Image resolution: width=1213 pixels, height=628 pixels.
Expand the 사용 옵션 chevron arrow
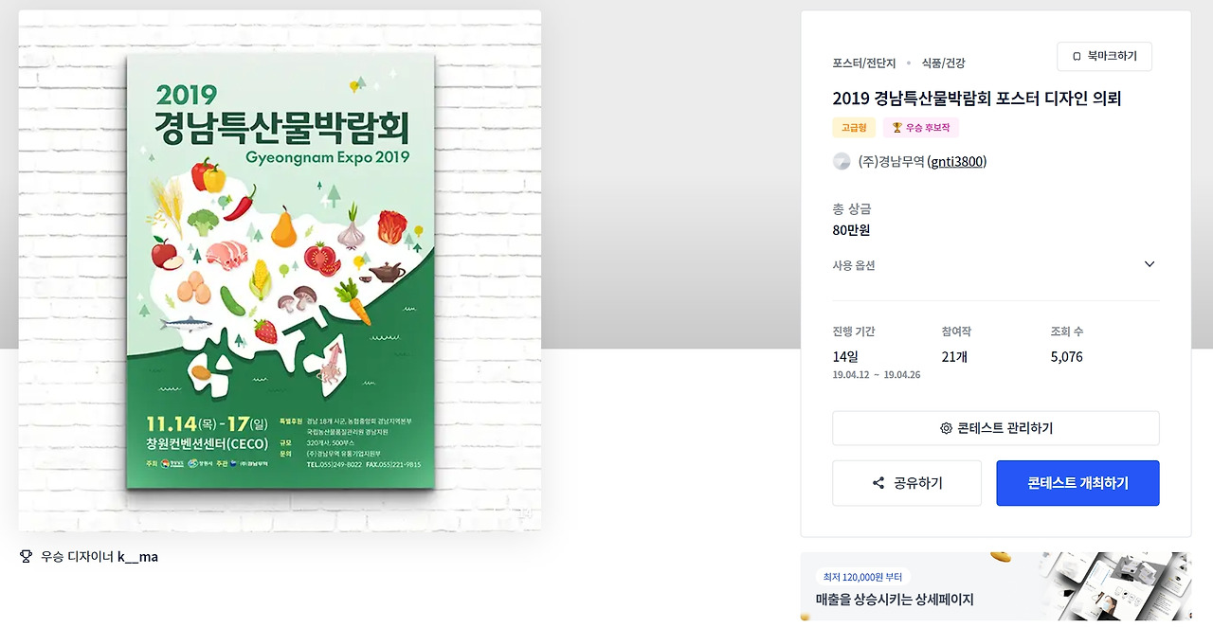[x=1150, y=264]
